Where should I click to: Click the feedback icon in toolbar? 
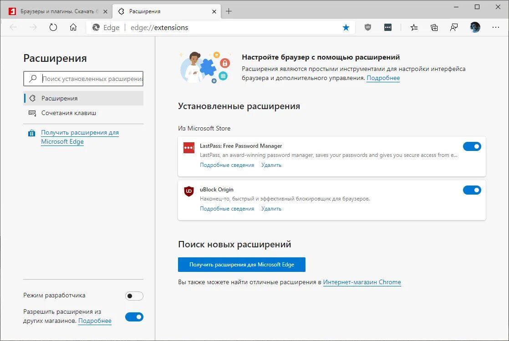(x=454, y=28)
